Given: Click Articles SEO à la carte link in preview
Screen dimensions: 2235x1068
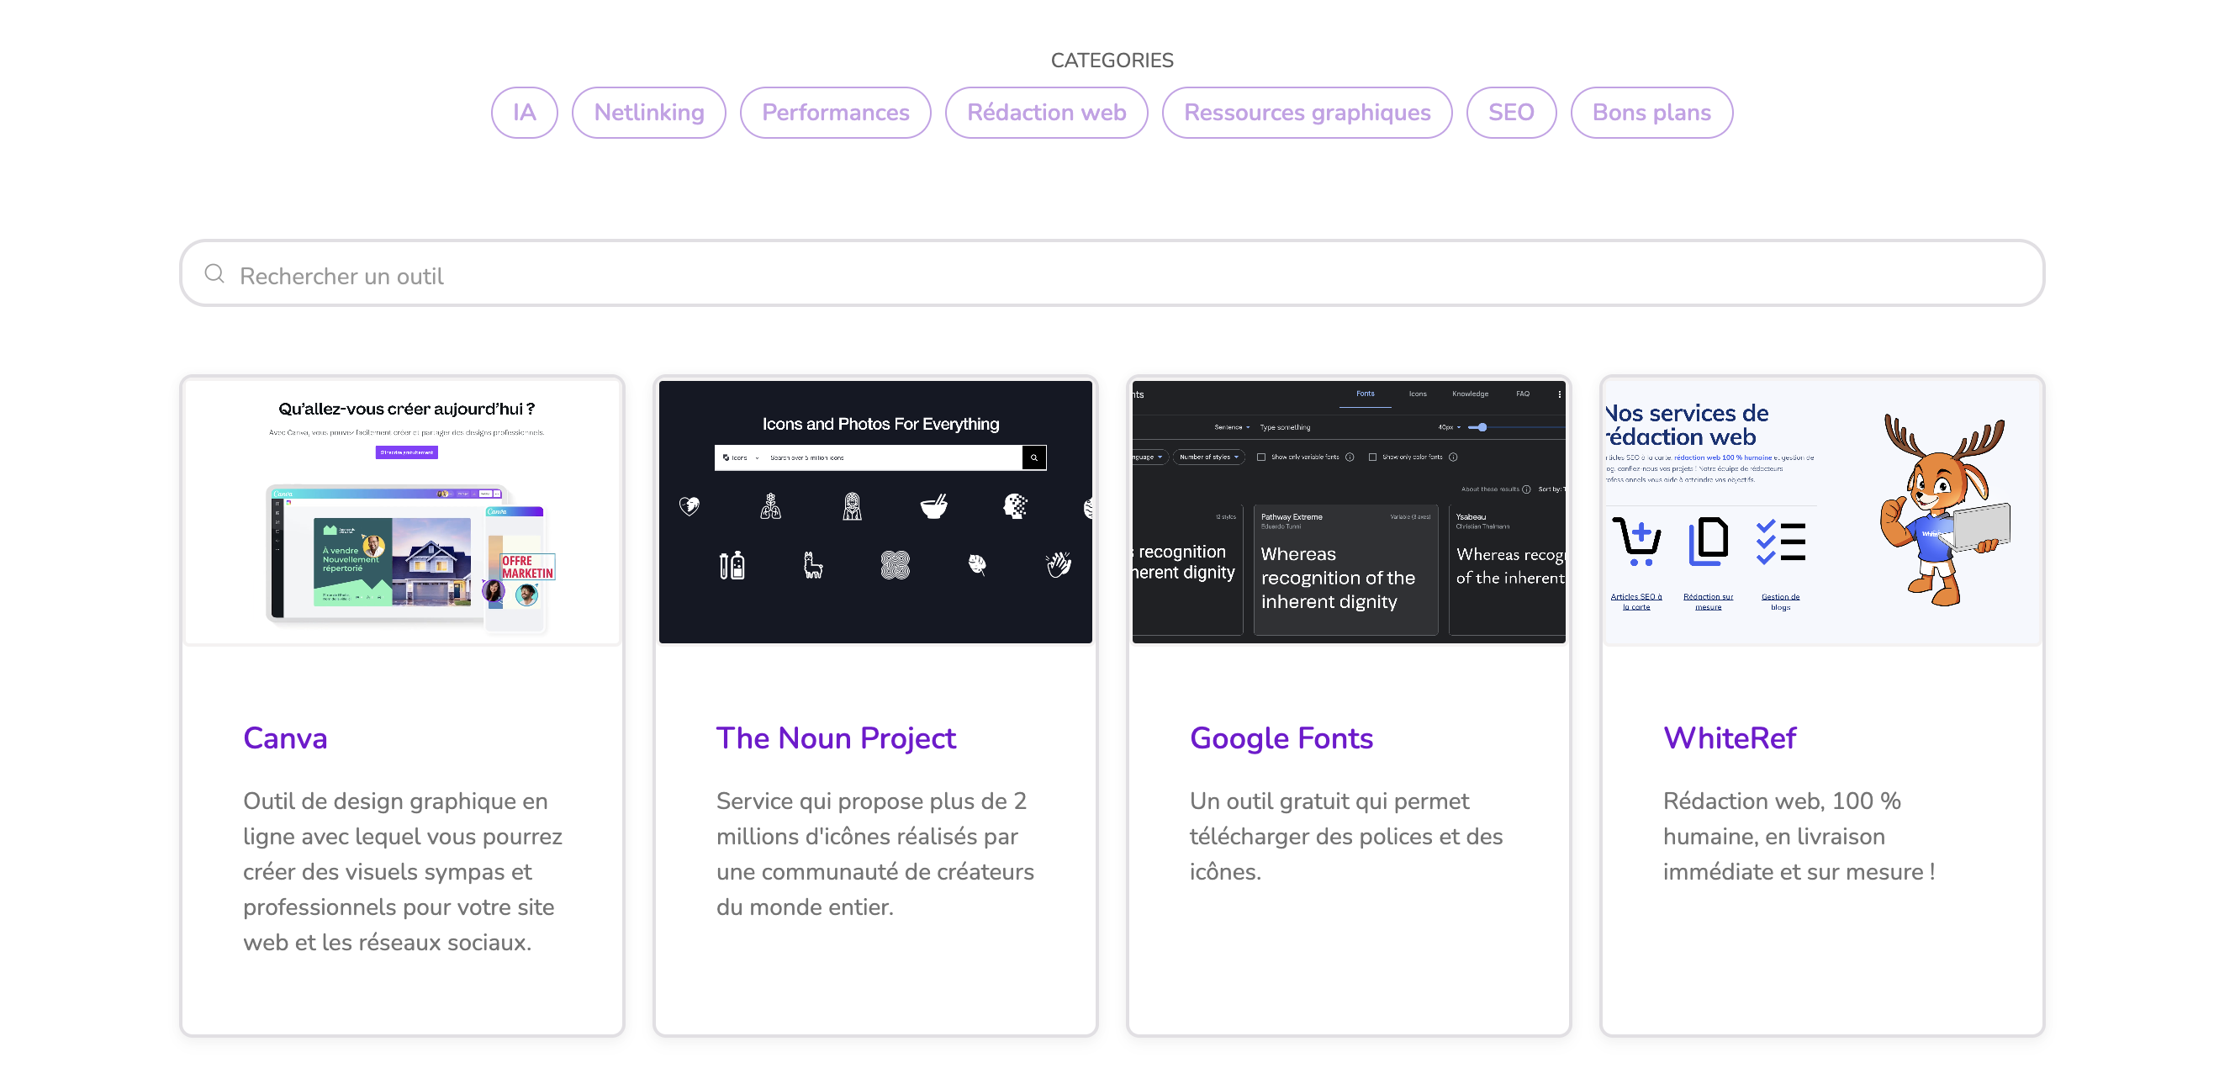Looking at the screenshot, I should 1636,601.
